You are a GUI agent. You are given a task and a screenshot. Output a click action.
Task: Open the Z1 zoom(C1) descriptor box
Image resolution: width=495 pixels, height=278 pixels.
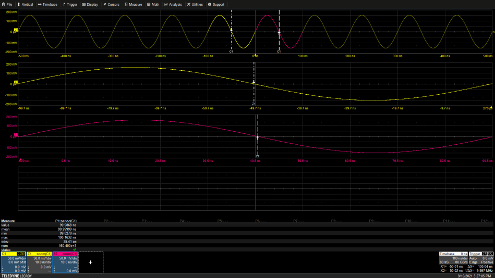click(39, 262)
